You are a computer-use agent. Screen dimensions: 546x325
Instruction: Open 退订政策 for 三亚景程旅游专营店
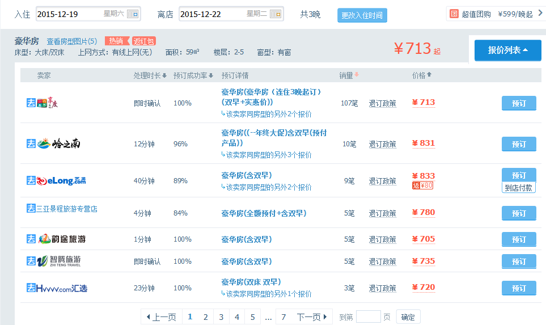(x=382, y=213)
